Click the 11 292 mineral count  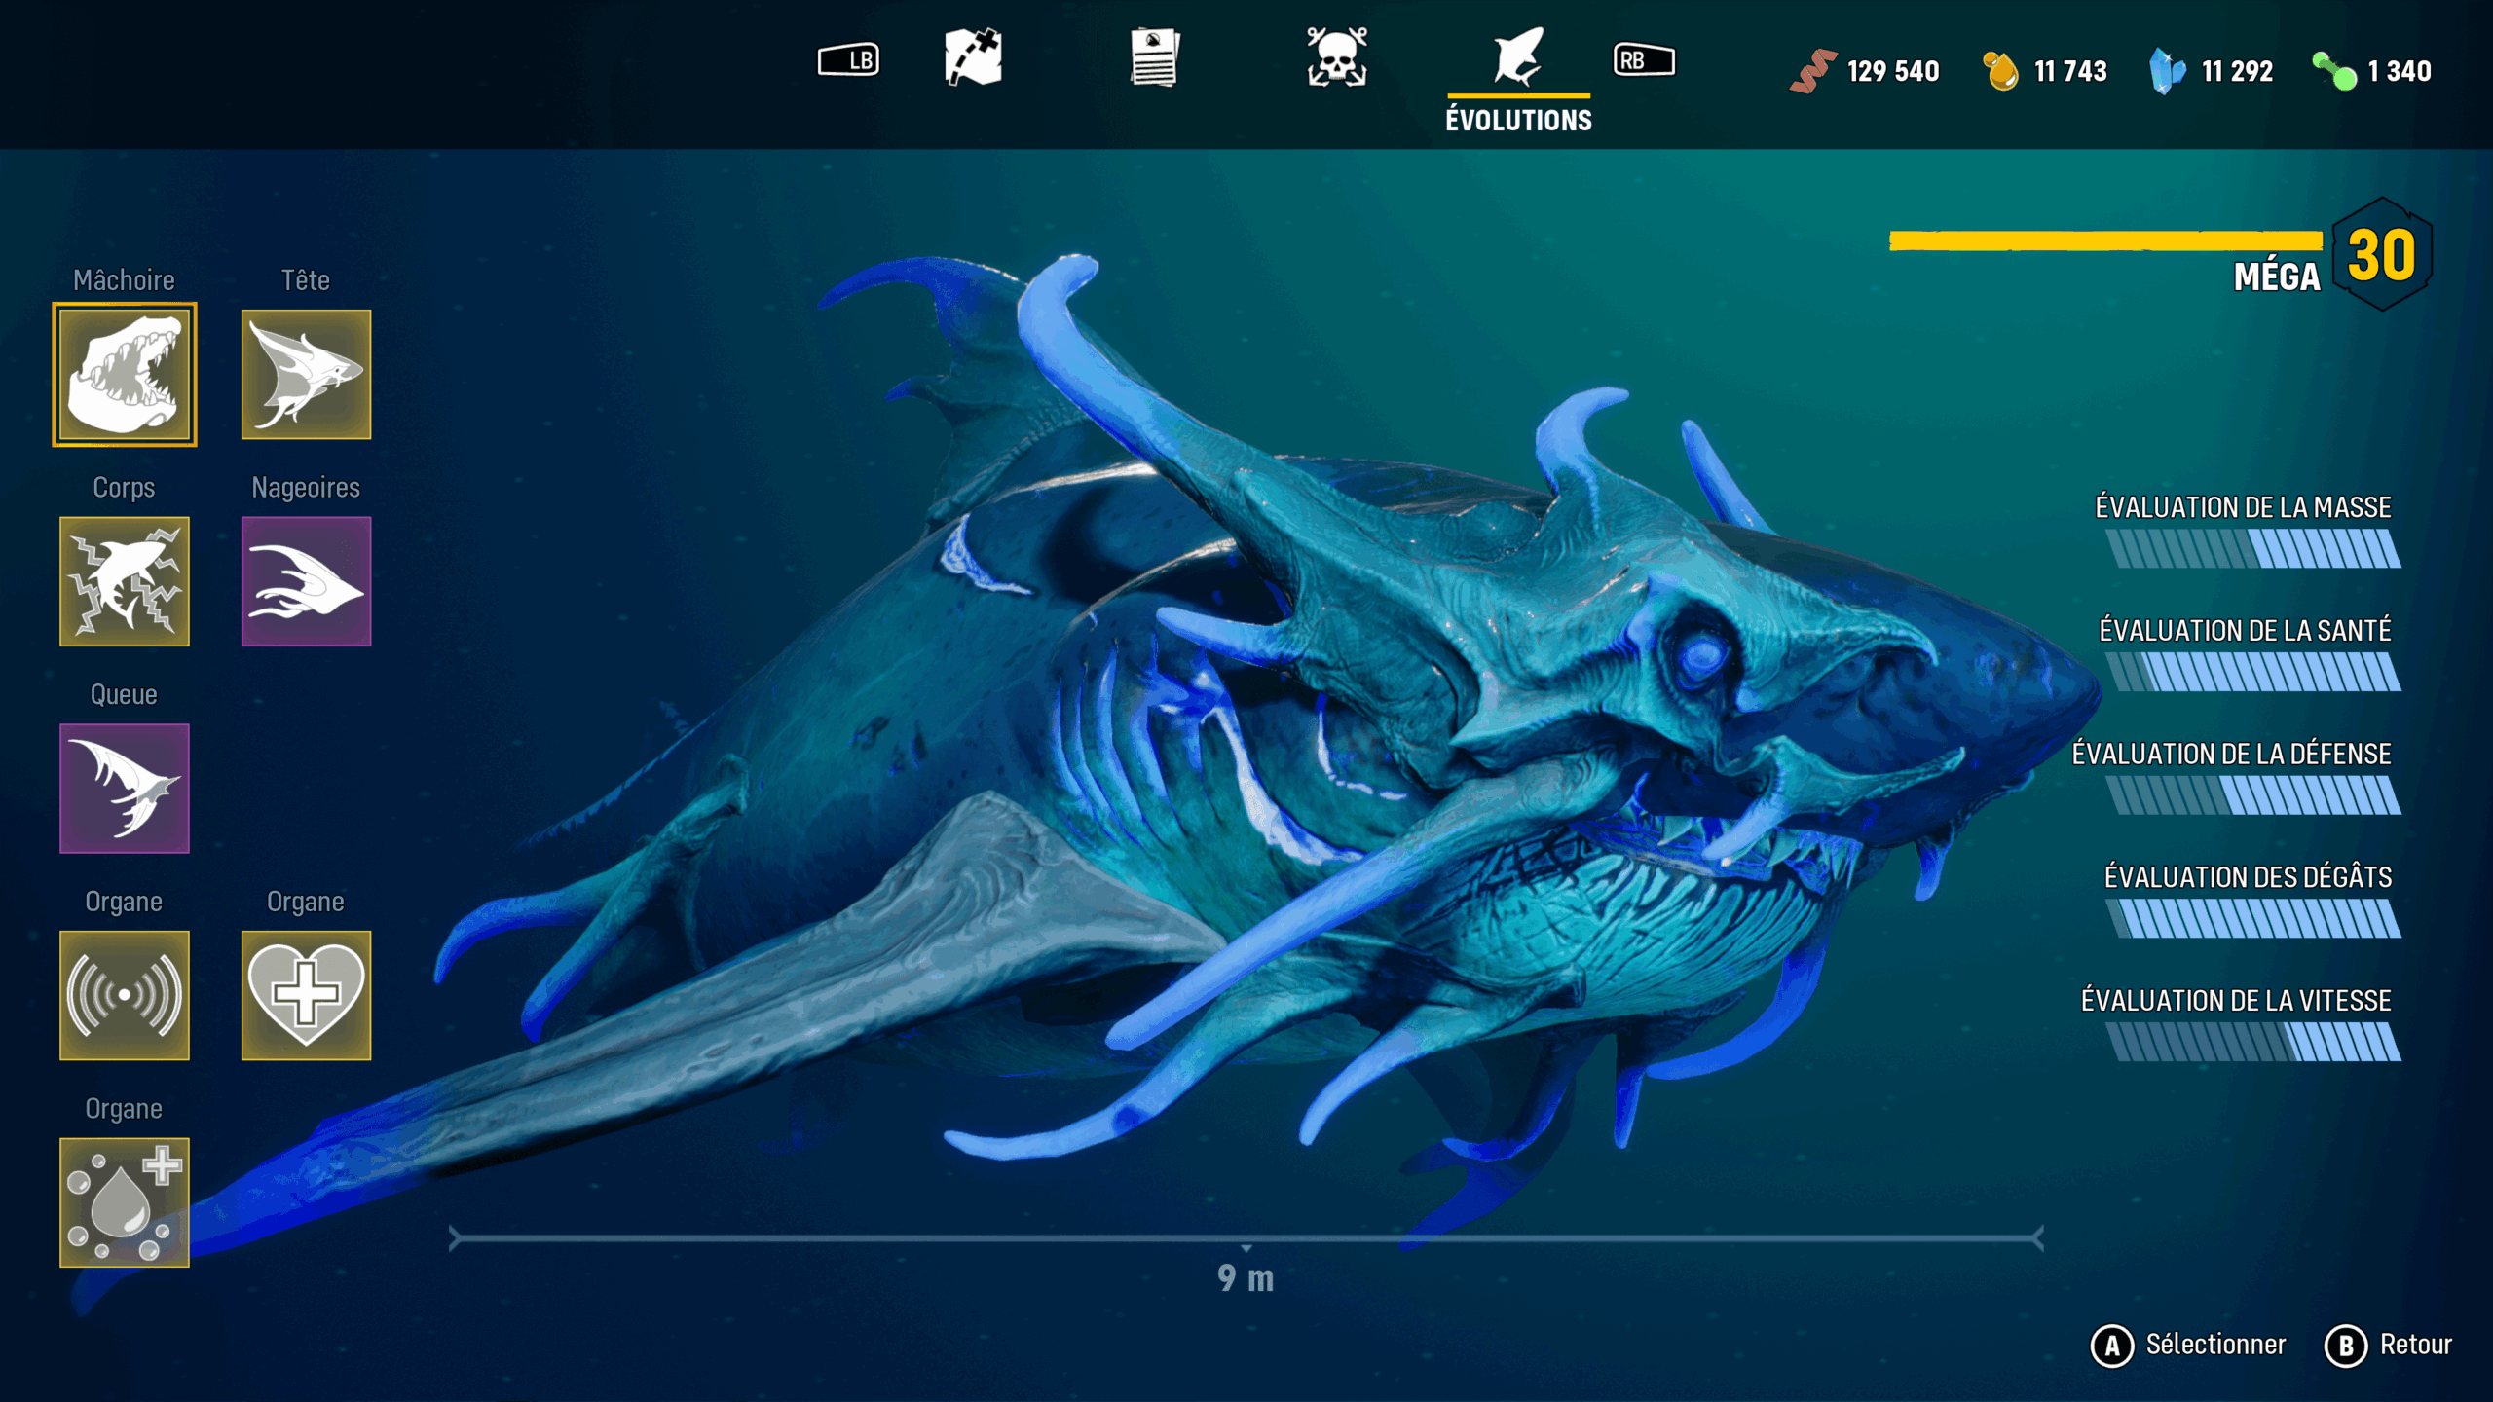(2238, 71)
